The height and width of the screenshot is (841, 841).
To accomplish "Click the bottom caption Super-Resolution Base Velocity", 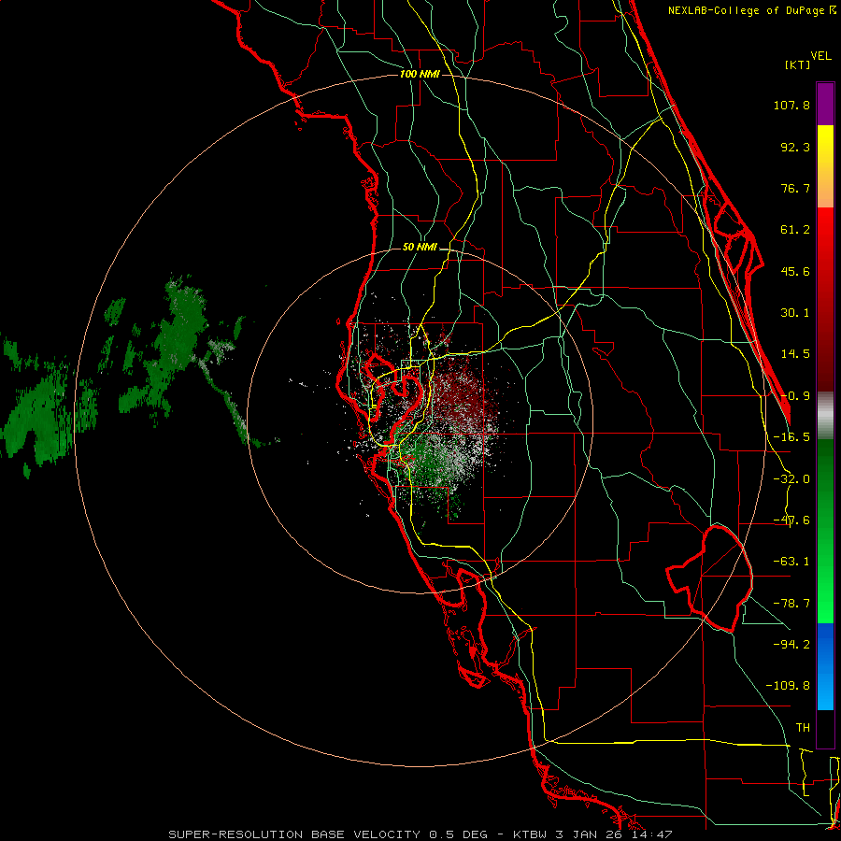I will click(x=420, y=834).
